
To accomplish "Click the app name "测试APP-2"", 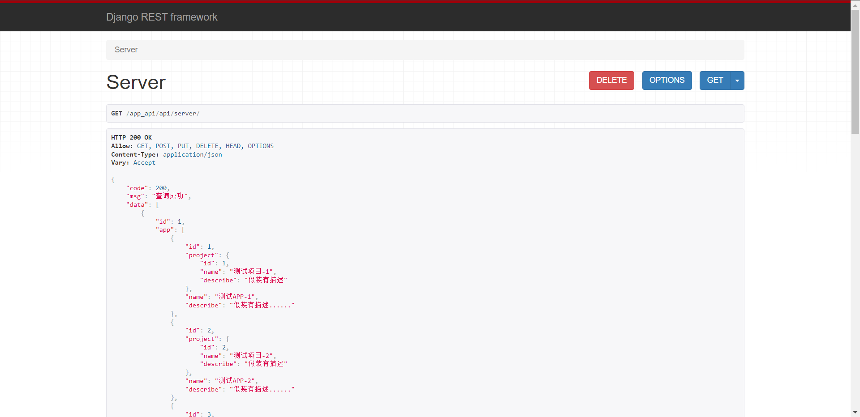I will tap(236, 381).
